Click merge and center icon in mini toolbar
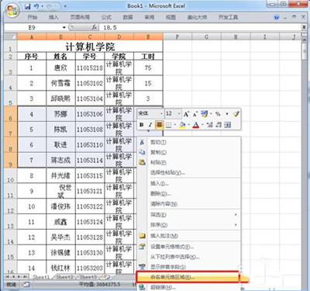Image resolution: width=310 pixels, height=291 pixels. (x=228, y=125)
